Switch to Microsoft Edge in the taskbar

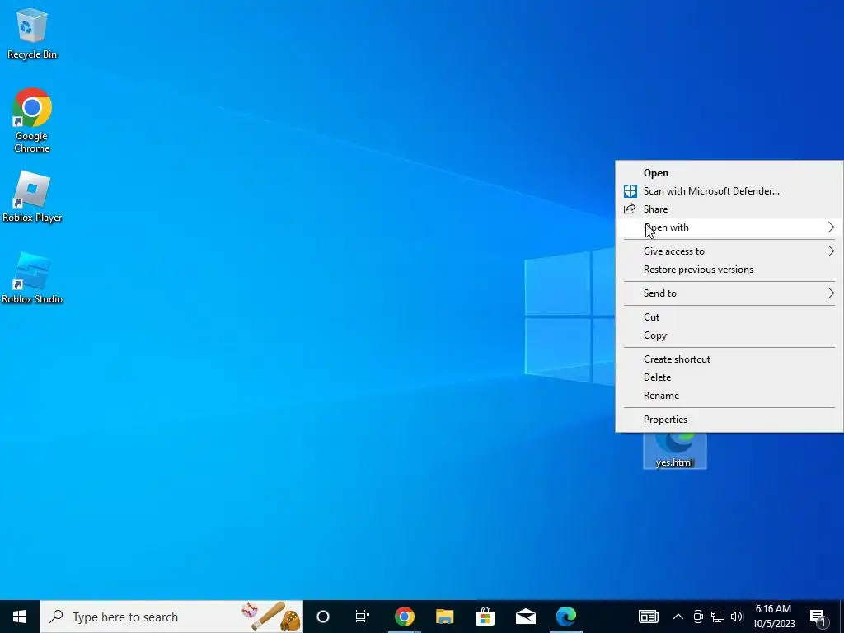point(565,617)
